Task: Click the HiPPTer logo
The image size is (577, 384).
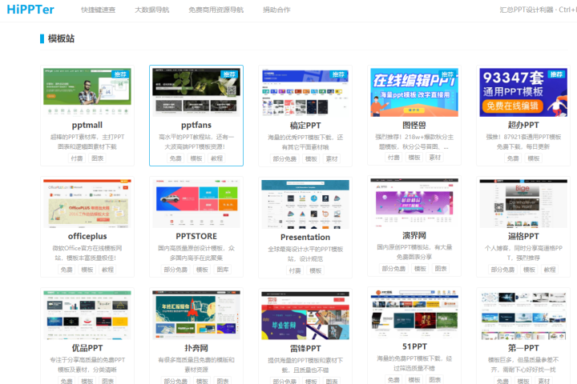Action: [30, 9]
